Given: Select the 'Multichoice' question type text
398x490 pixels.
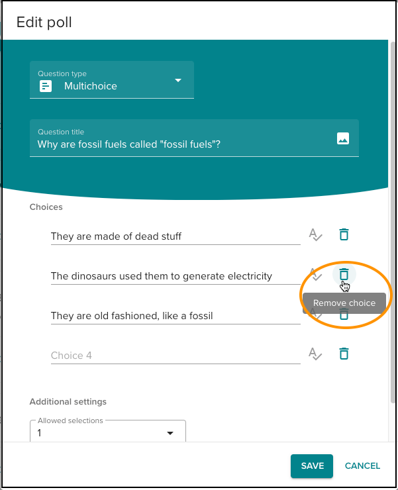Looking at the screenshot, I should (91, 86).
